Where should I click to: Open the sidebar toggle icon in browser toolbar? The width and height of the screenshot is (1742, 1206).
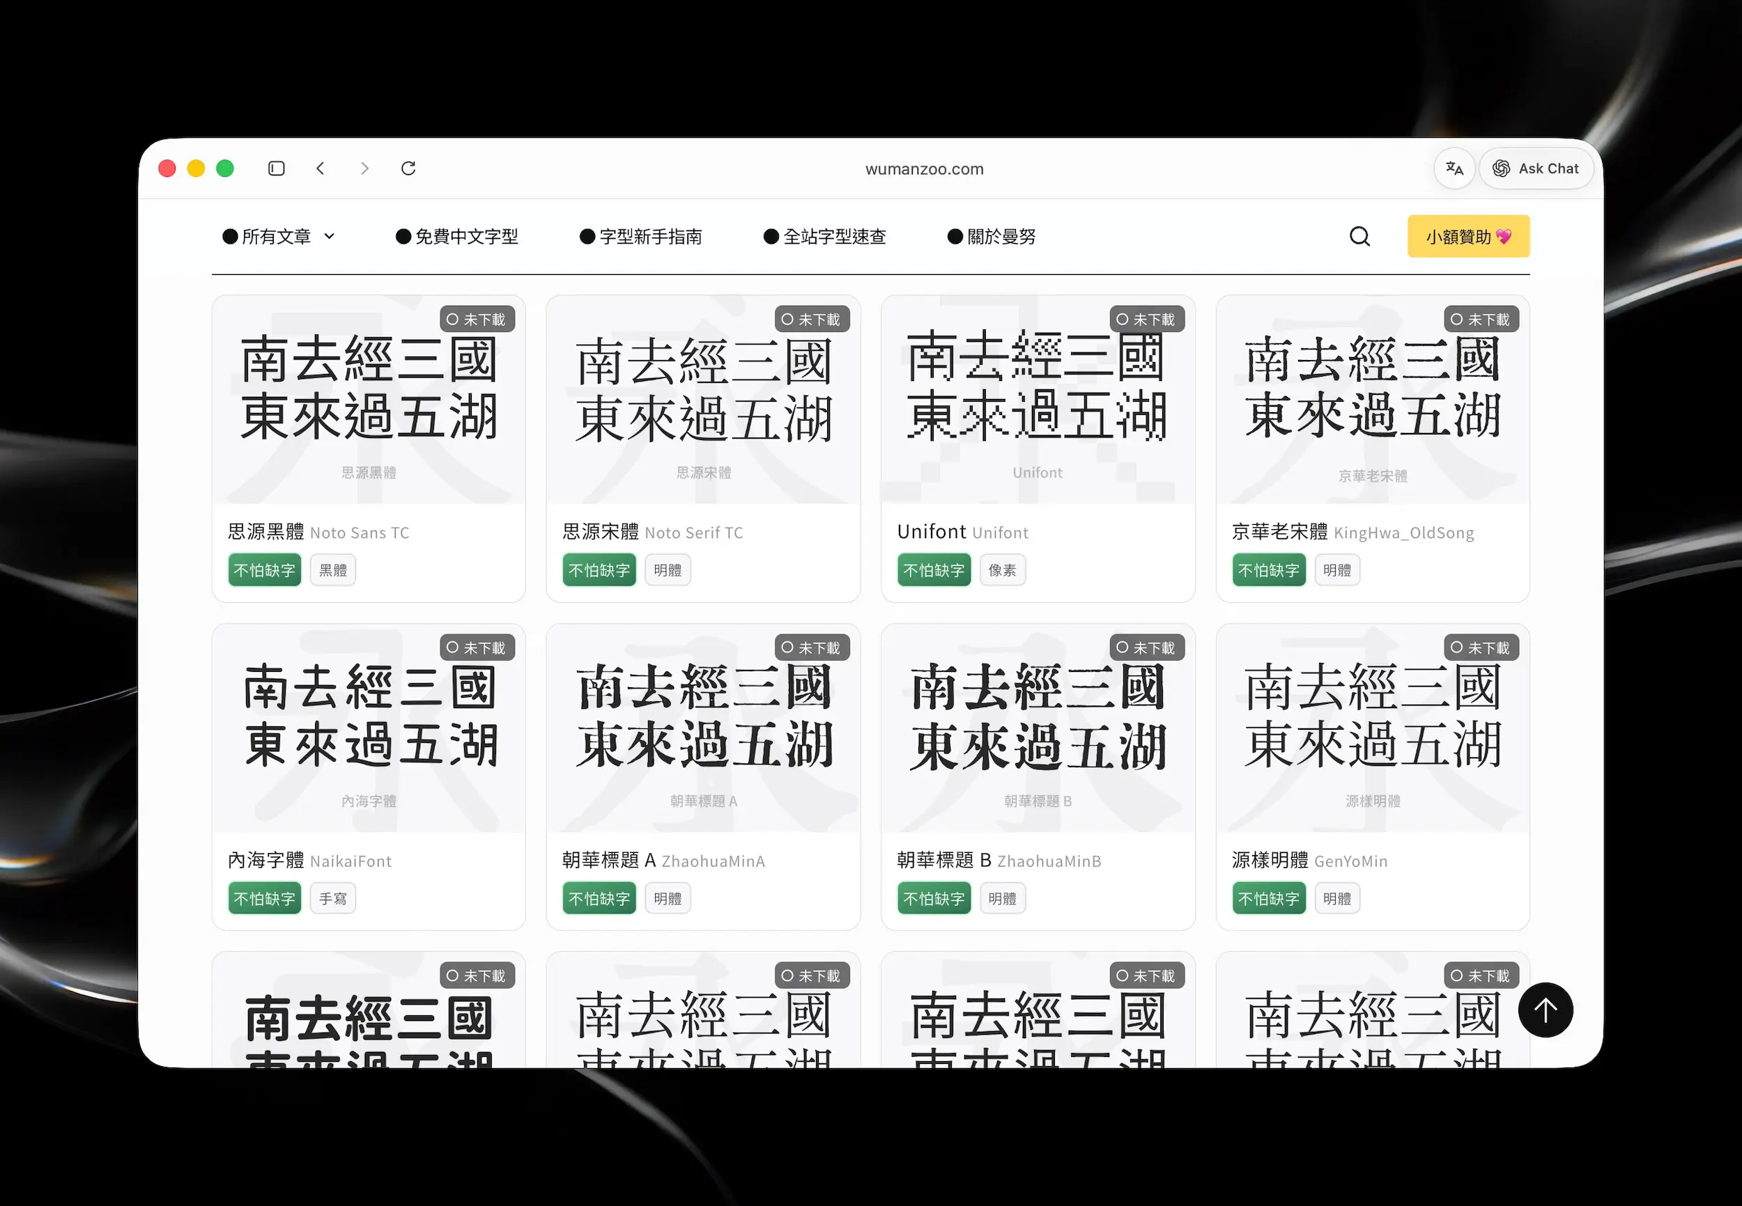click(x=276, y=169)
